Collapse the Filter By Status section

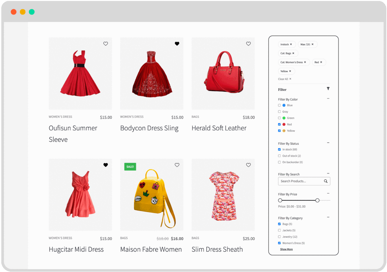pos(328,143)
